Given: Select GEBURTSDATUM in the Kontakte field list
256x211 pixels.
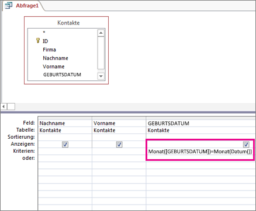Looking at the screenshot, I should pos(62,75).
